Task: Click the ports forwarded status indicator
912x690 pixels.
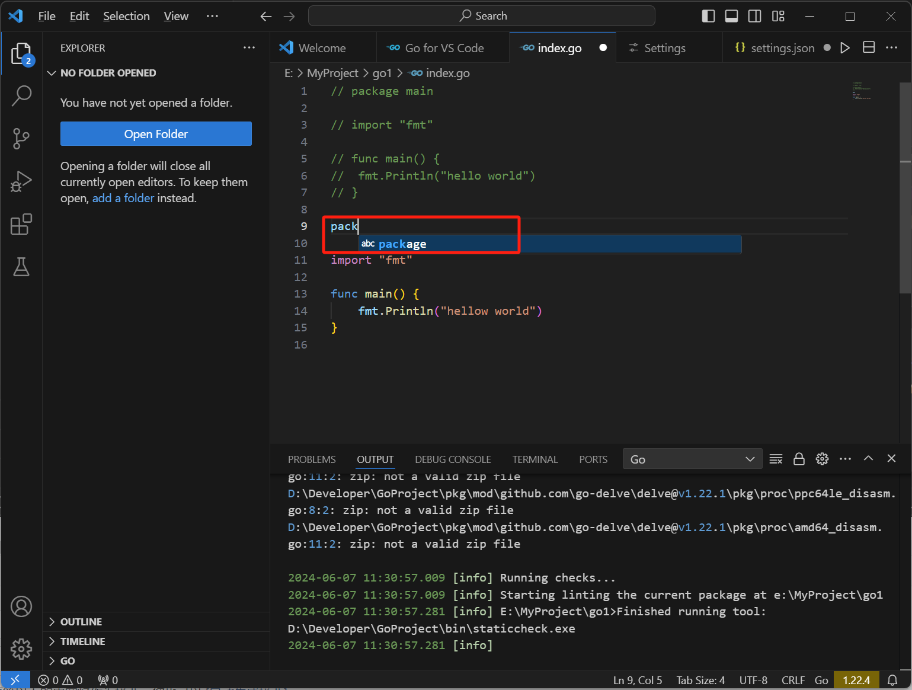Action: click(108, 680)
